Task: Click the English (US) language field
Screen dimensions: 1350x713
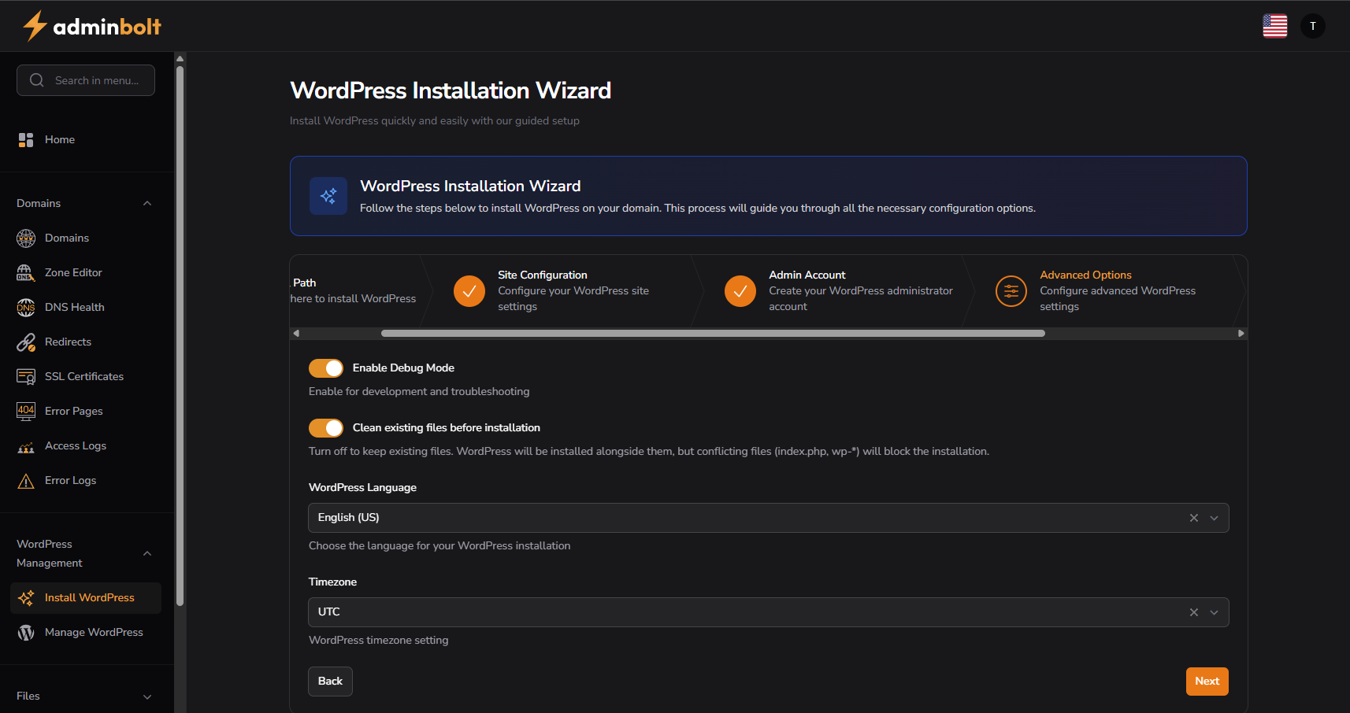Action: click(769, 518)
